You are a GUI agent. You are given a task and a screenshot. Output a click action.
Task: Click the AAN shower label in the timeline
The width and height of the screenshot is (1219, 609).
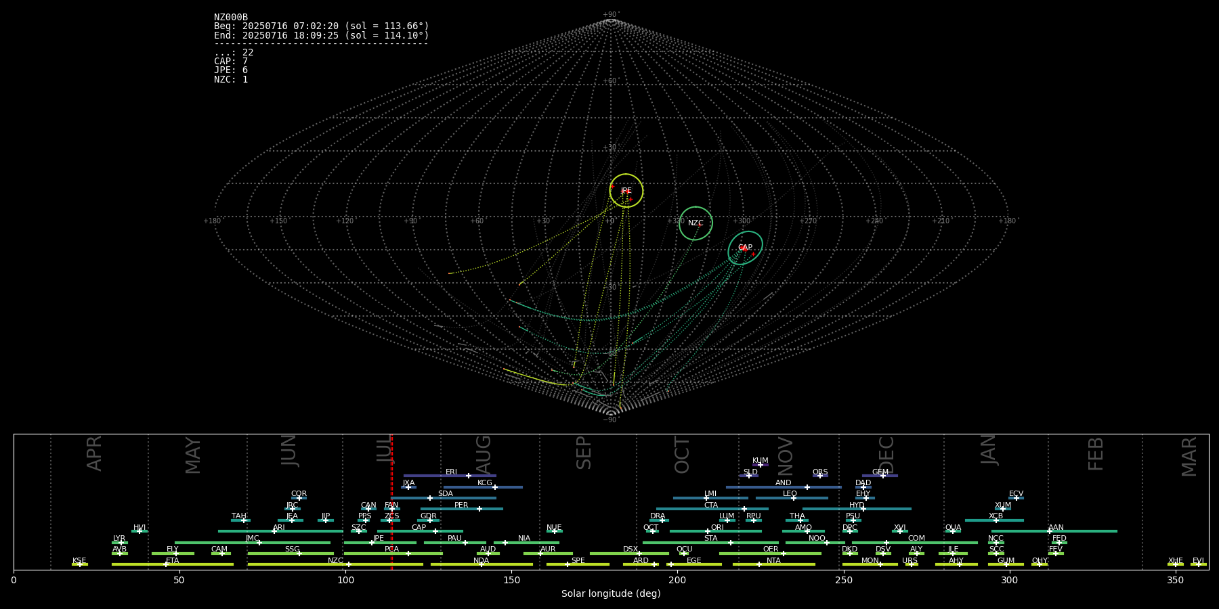coord(1056,527)
